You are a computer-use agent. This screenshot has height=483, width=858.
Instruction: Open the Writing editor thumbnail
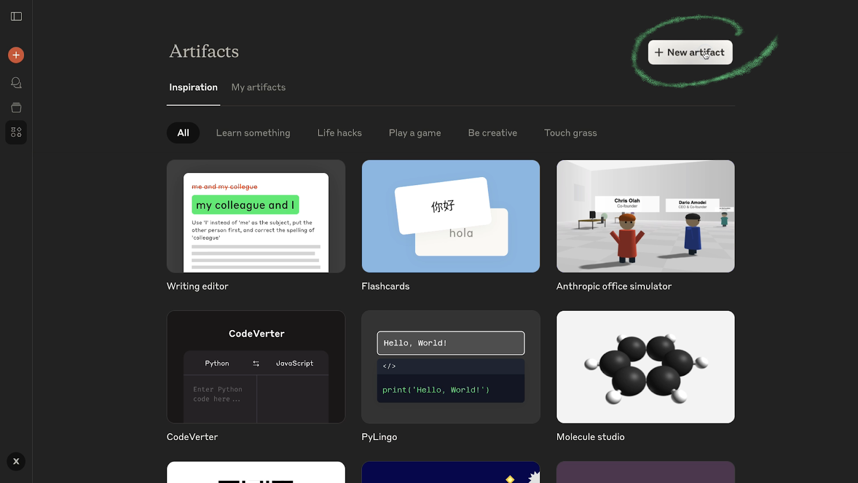256,216
